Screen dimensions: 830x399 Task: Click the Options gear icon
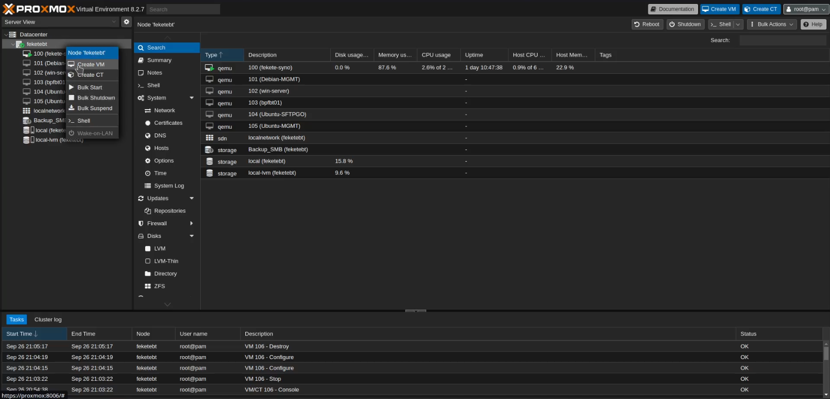pyautogui.click(x=148, y=161)
